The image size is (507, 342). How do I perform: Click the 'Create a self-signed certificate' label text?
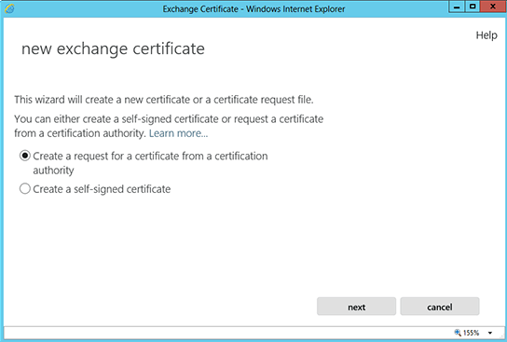coord(102,189)
